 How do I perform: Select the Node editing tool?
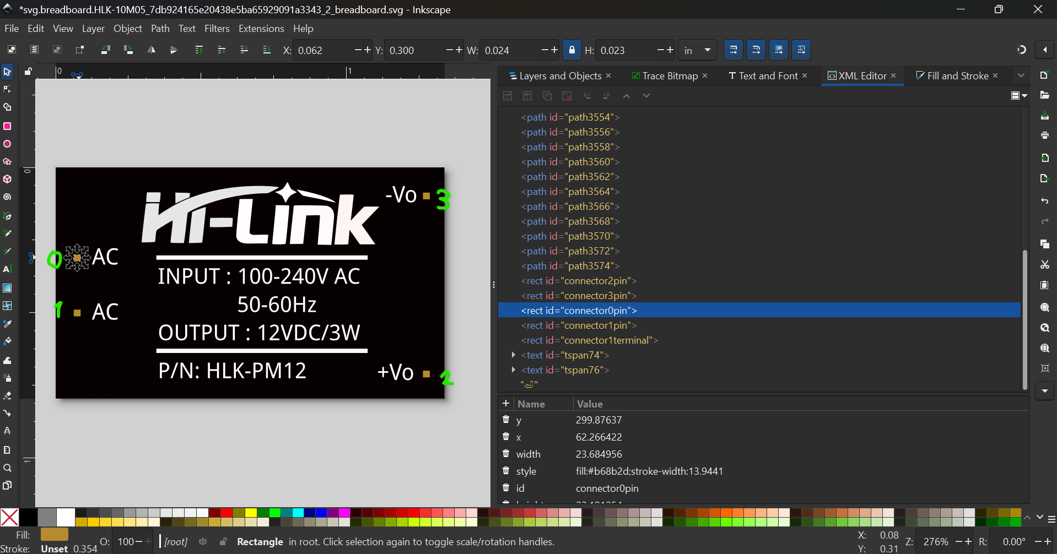[7, 89]
